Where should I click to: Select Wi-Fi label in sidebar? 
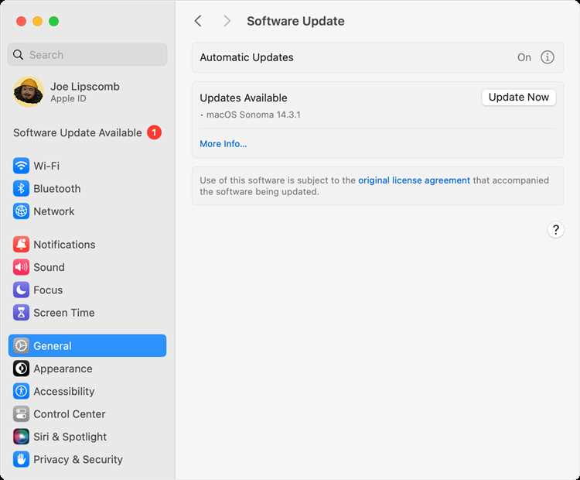[46, 166]
